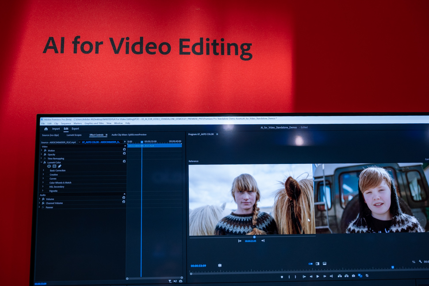Step forward one frame
The image size is (429, 286).
coord(325,276)
